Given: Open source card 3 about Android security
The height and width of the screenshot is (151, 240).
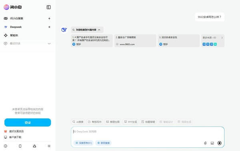Looking at the screenshot, I should point(179,41).
